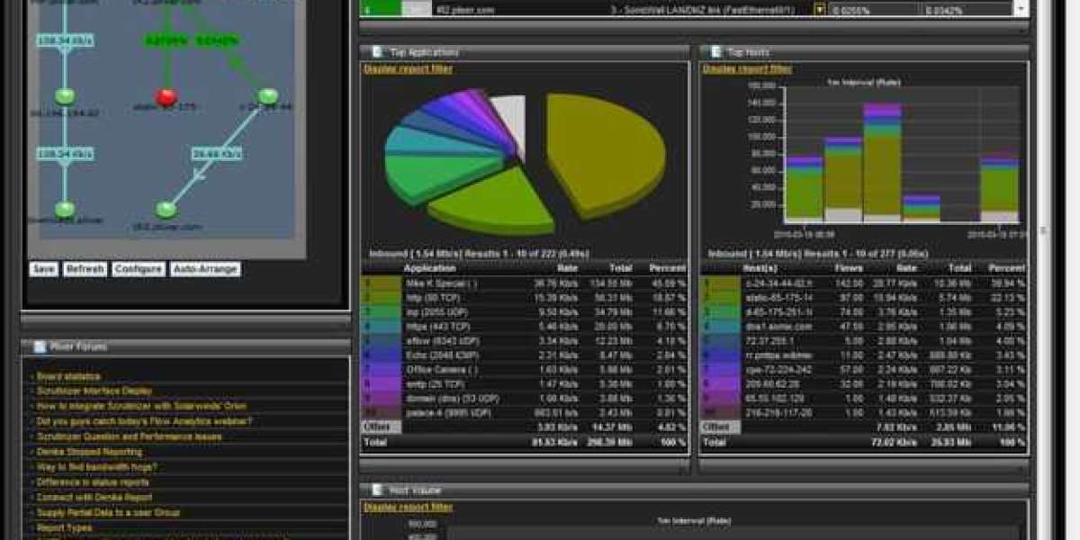
Task: Save the network map layout
Action: 44,267
